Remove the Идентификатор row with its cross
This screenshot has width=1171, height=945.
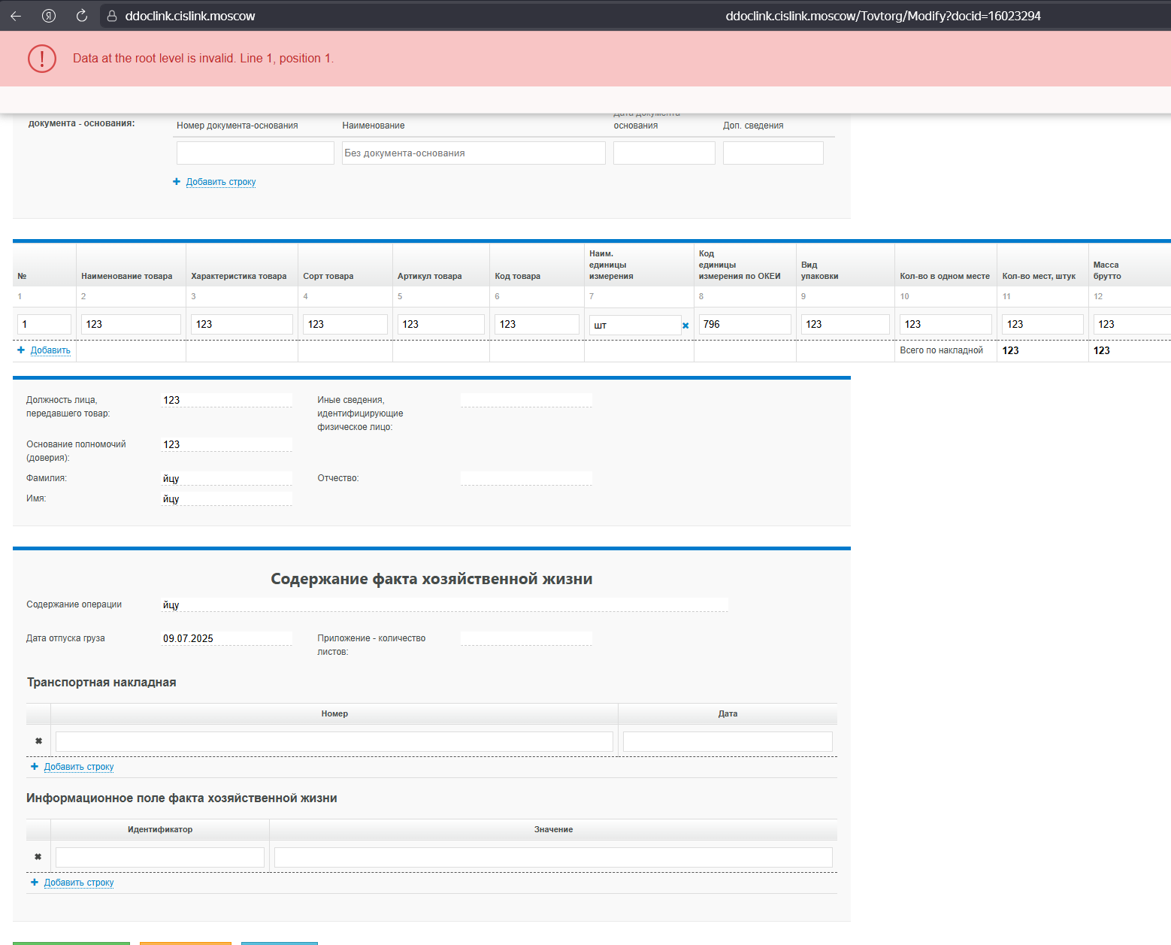coord(38,857)
